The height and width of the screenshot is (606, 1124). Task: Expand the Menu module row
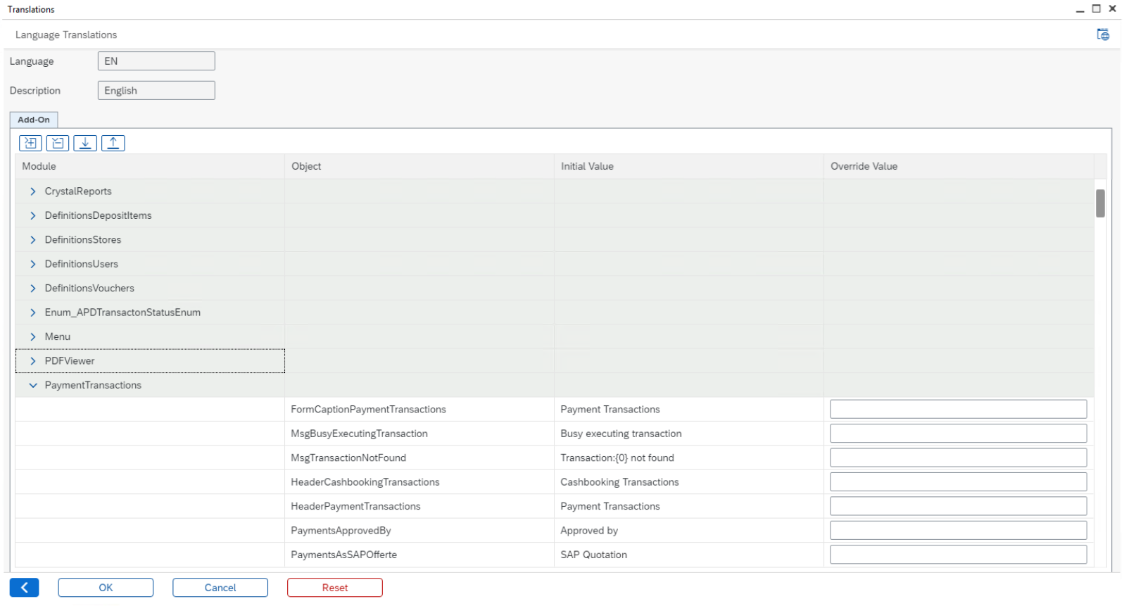coord(33,337)
